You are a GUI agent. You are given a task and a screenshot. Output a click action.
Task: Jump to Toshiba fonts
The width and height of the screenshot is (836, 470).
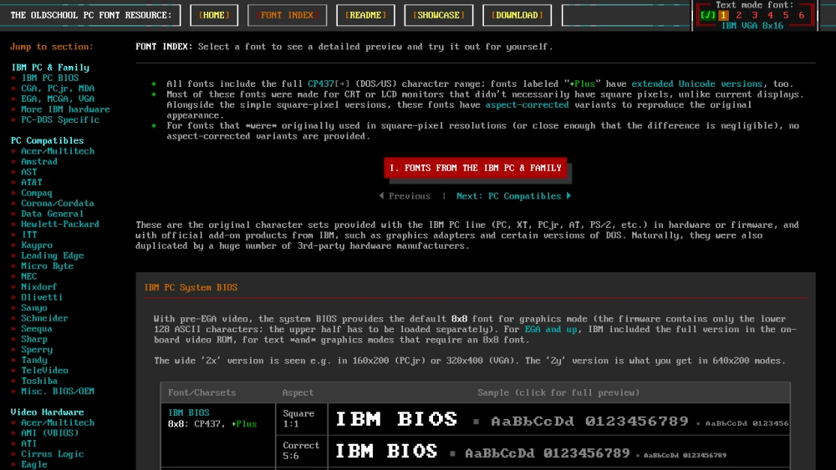pos(39,381)
